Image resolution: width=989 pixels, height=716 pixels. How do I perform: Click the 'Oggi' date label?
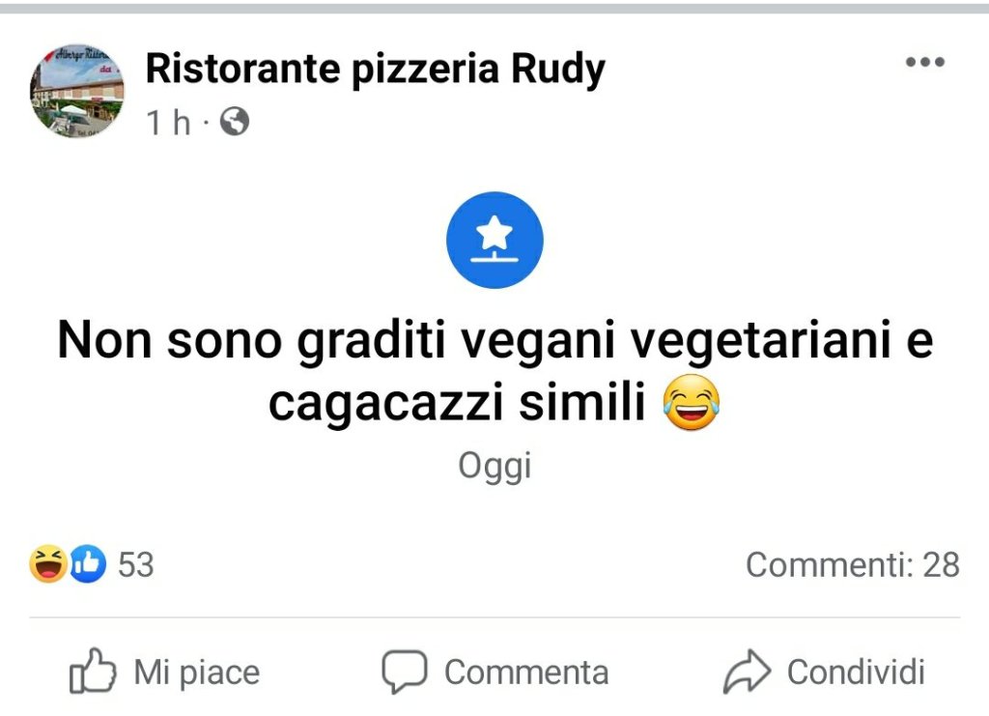pos(494,467)
